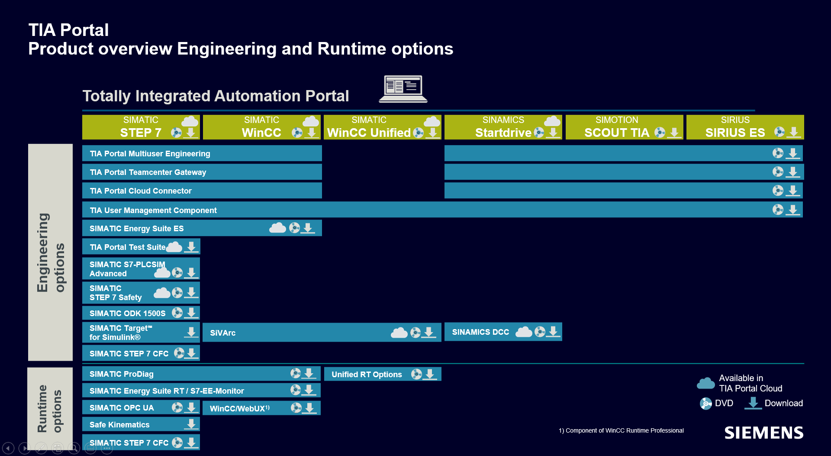Click the TIA Portal Multiuser Engineering label
The width and height of the screenshot is (831, 456).
pos(150,154)
